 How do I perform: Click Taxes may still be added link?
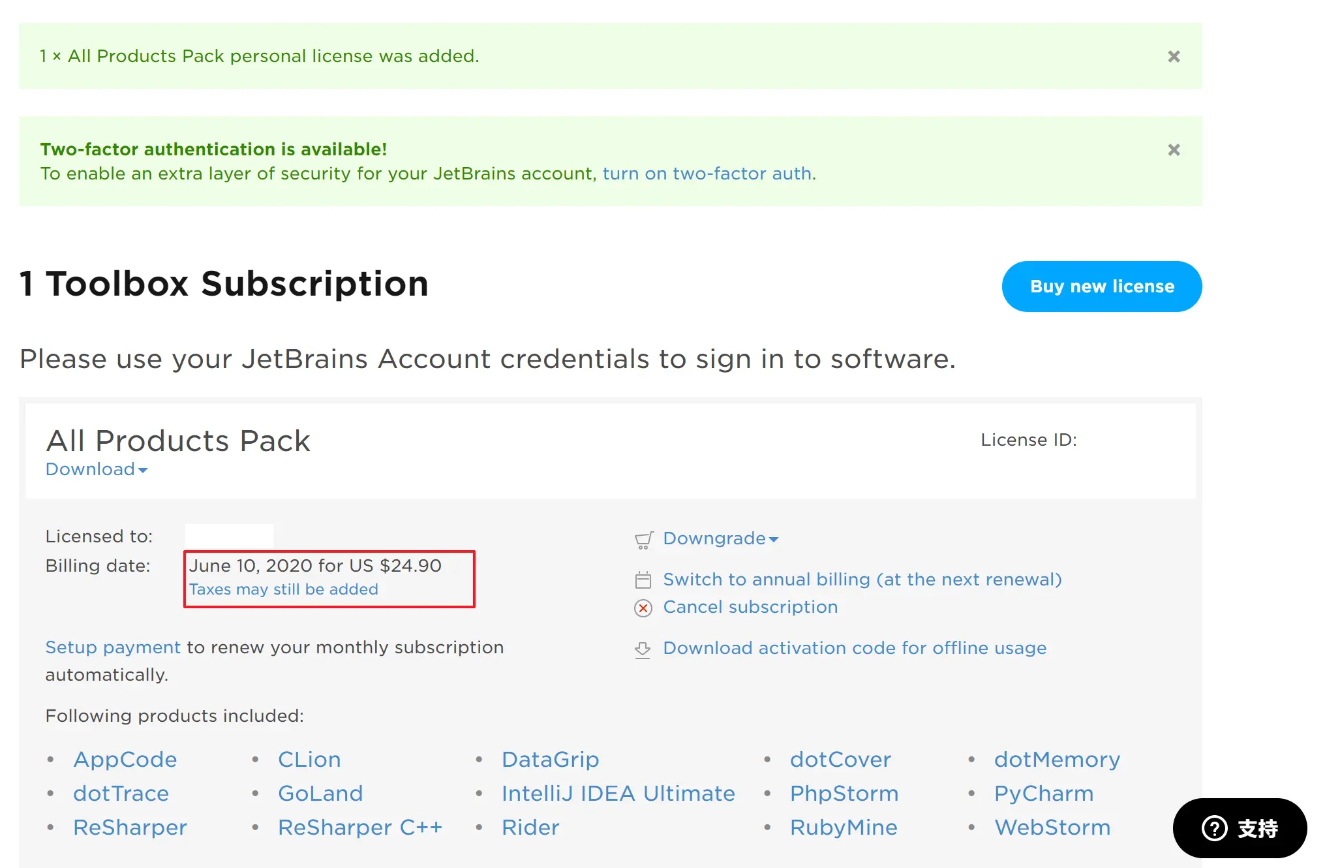pyautogui.click(x=283, y=589)
